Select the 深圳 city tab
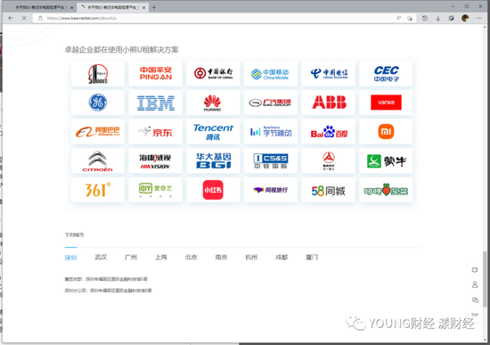 point(70,258)
